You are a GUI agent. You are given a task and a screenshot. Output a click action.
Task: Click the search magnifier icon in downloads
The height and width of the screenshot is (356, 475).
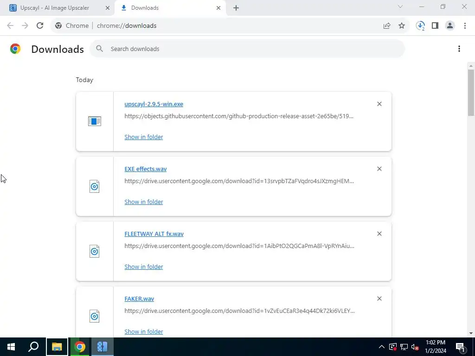(99, 49)
